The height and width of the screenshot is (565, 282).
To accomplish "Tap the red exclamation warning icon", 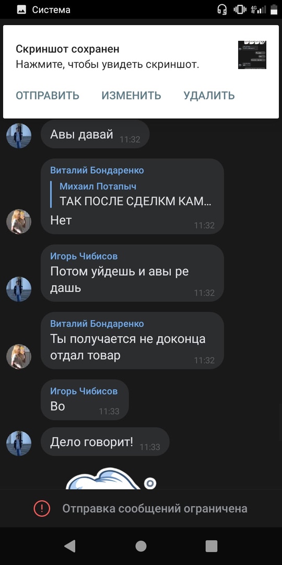I will pyautogui.click(x=42, y=508).
